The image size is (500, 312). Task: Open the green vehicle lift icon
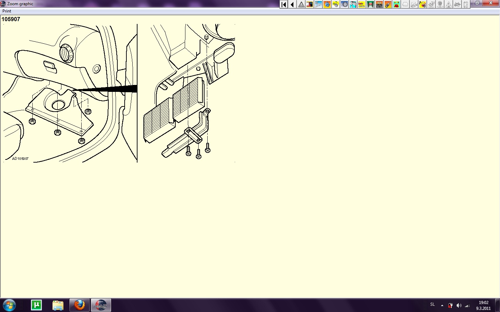[x=370, y=4]
